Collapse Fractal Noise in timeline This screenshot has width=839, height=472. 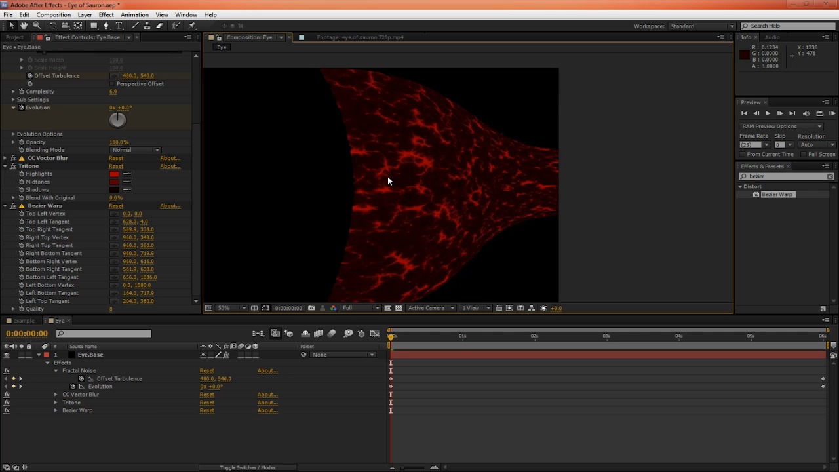click(x=56, y=371)
